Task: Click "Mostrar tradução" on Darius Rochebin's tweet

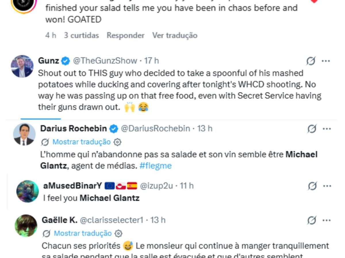Action: (81, 142)
